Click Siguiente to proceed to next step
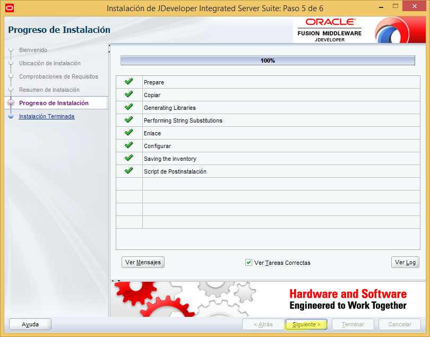The image size is (430, 337). point(306,324)
